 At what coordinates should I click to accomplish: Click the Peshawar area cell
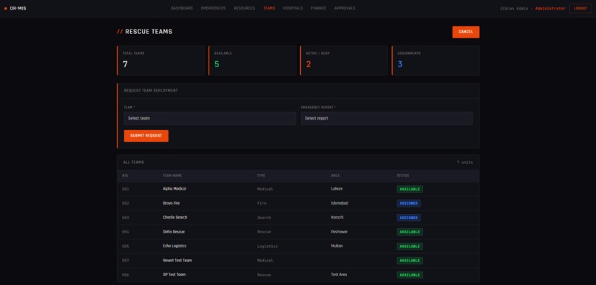pos(339,232)
